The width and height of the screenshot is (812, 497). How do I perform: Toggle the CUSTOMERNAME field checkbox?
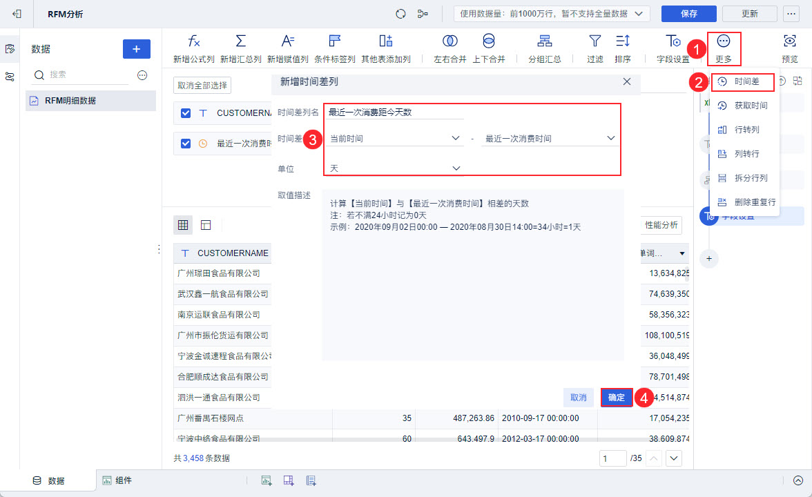(x=185, y=113)
